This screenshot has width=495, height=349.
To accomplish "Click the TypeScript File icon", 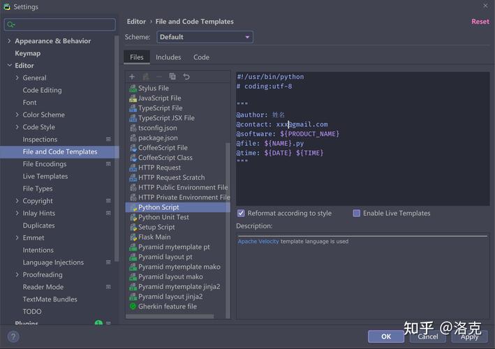I will point(133,108).
